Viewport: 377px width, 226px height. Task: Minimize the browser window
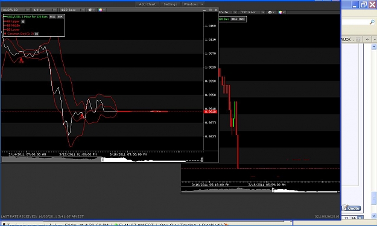pos(355,5)
